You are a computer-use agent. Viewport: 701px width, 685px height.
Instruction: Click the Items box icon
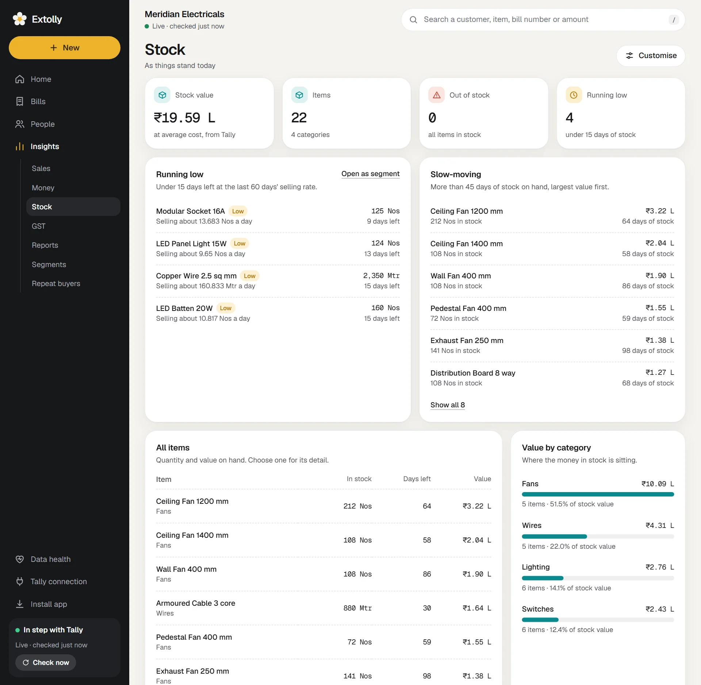click(x=299, y=95)
